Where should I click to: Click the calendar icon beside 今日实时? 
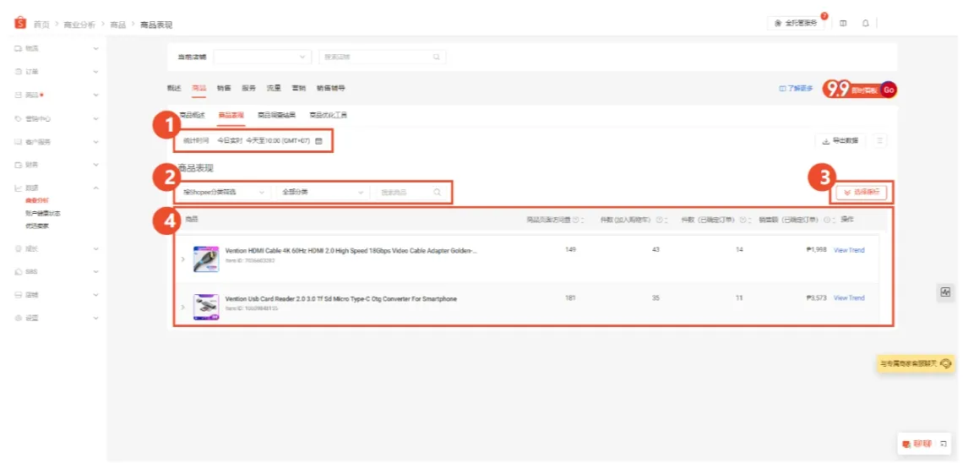318,141
